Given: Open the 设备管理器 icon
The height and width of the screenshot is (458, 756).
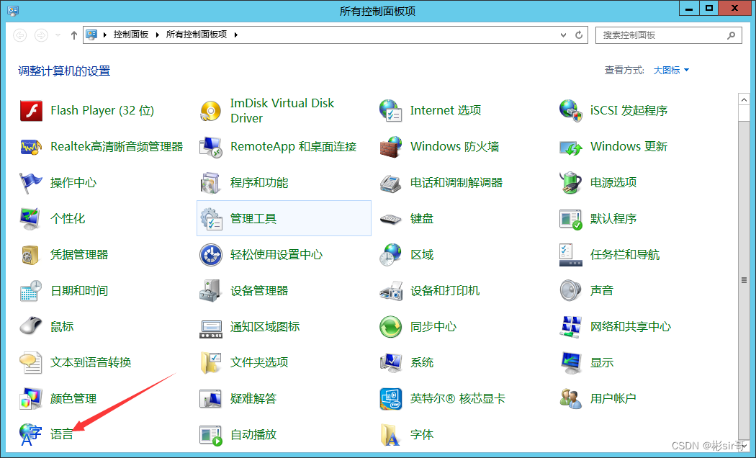Looking at the screenshot, I should pos(211,291).
